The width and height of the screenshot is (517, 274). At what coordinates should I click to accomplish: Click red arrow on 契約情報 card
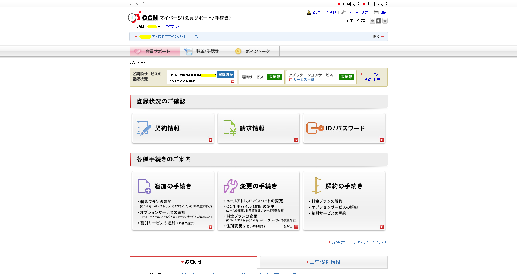pyautogui.click(x=211, y=140)
